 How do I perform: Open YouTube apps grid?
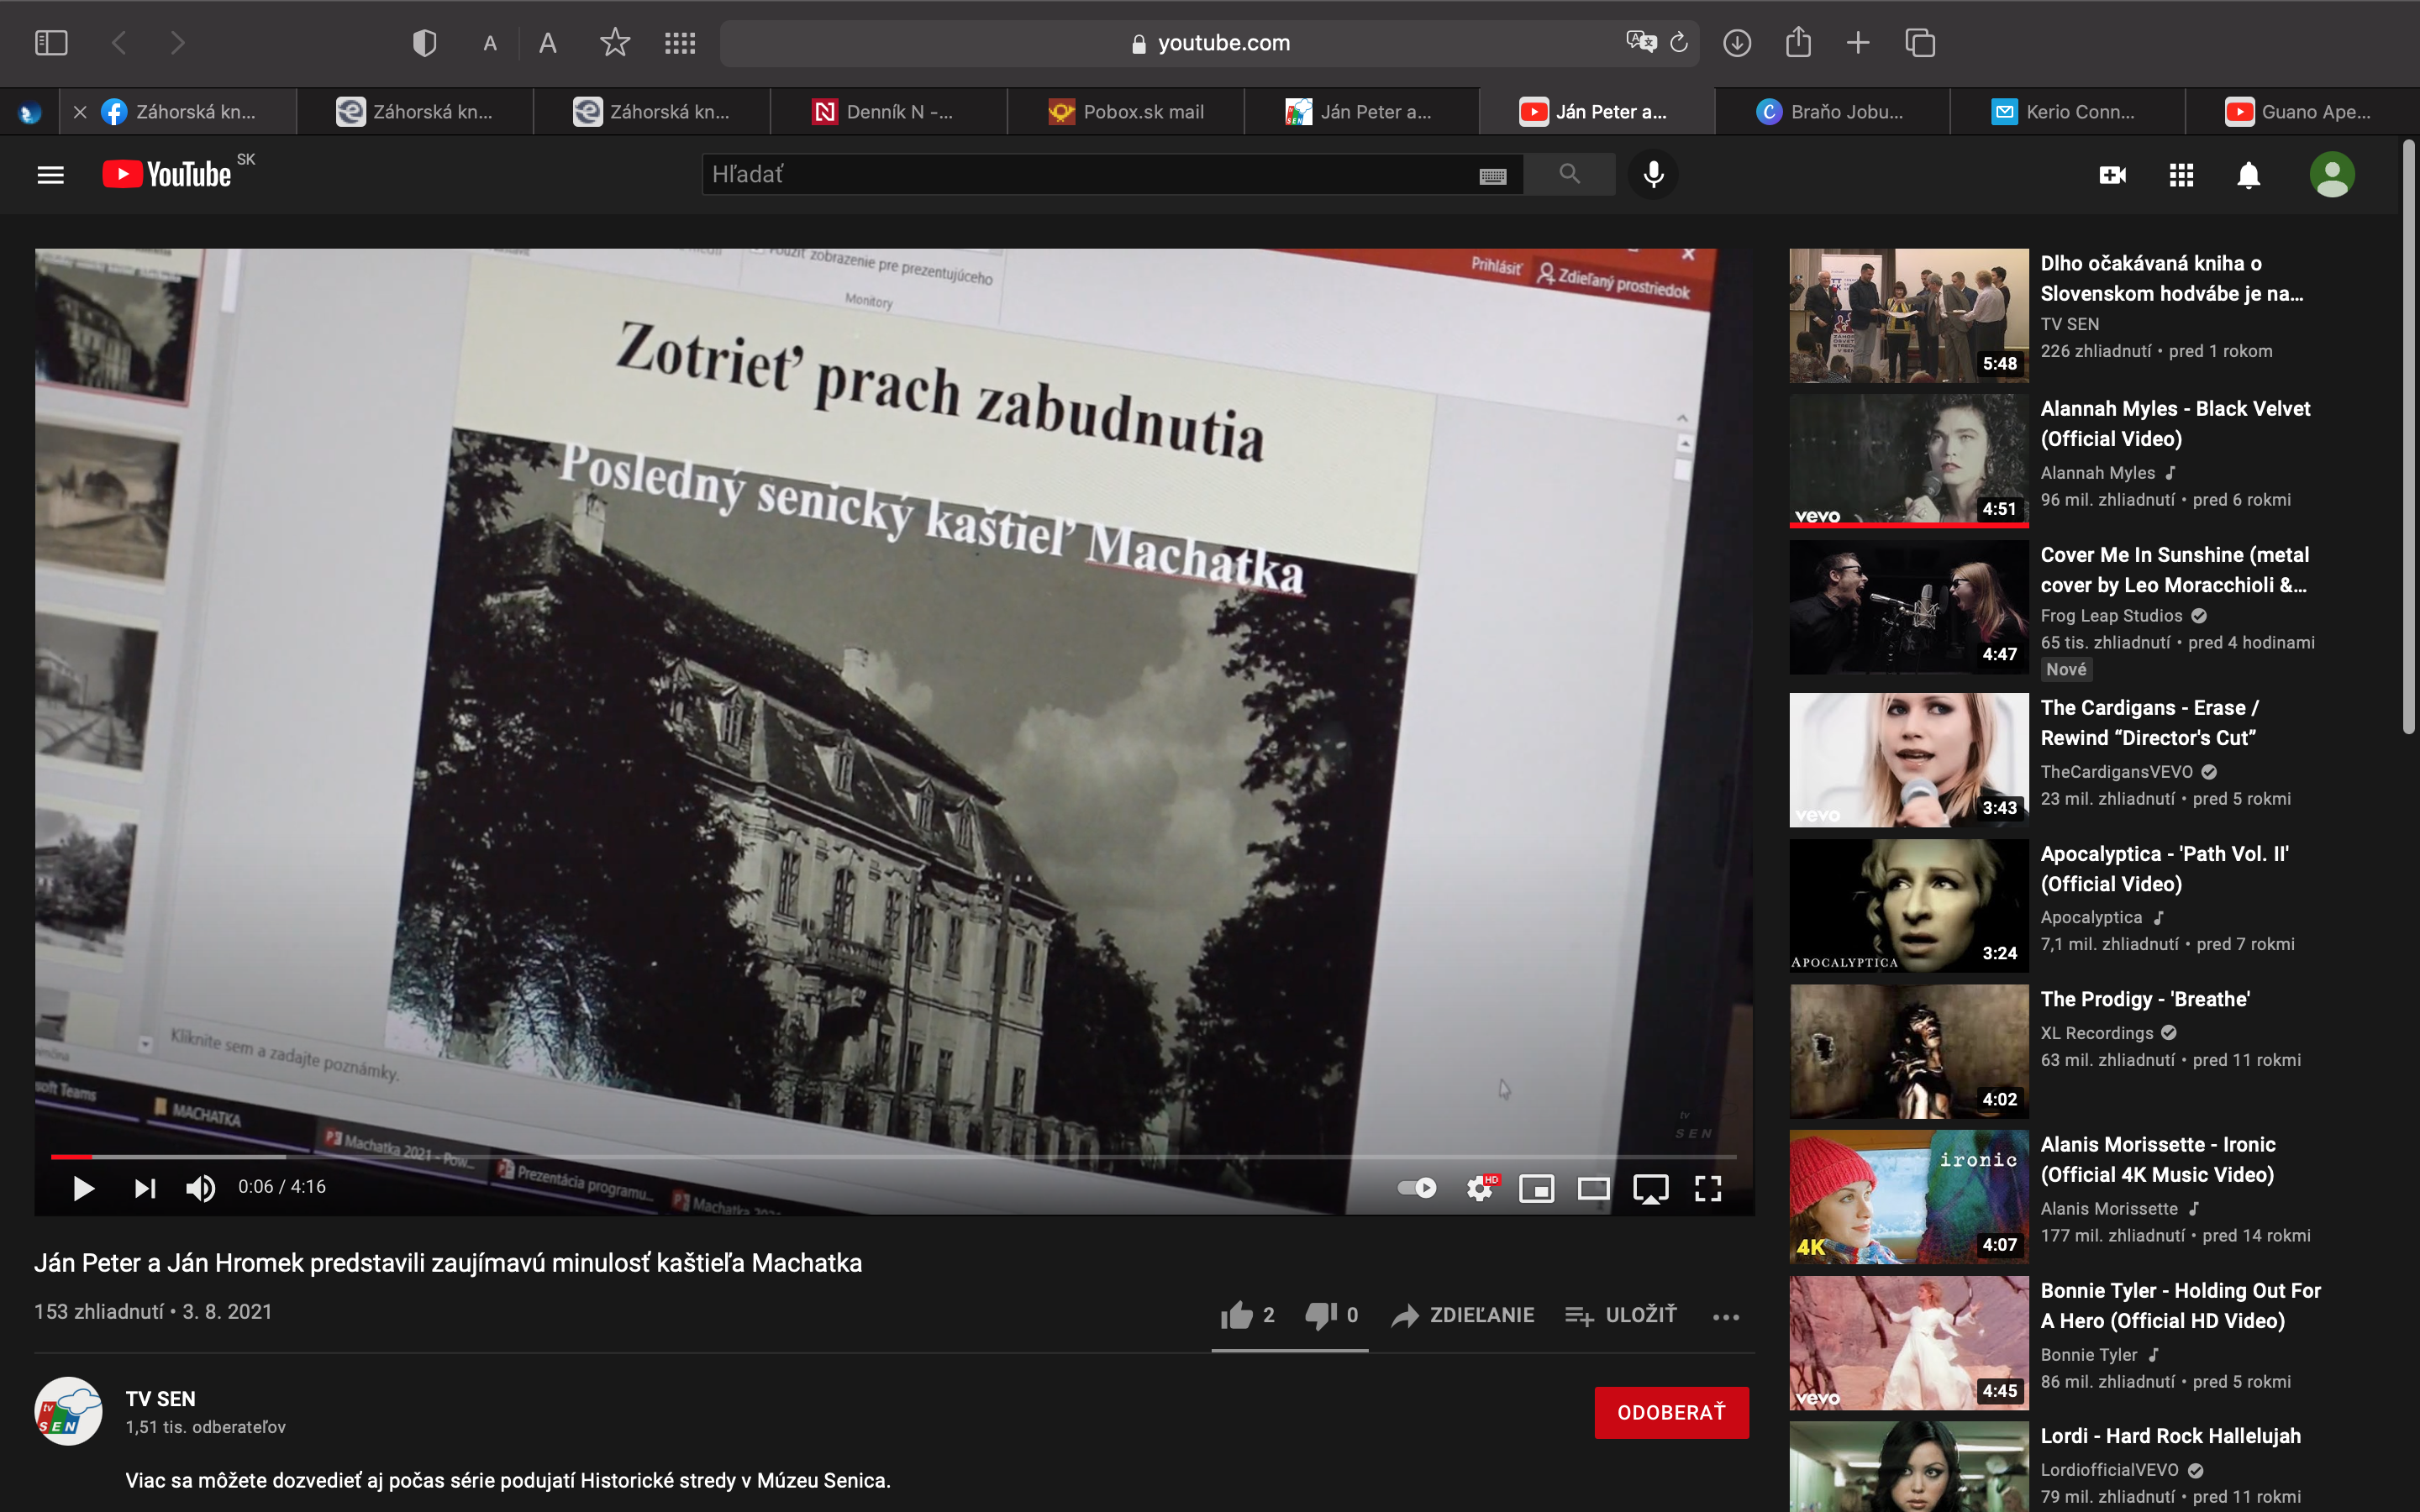pyautogui.click(x=2181, y=175)
